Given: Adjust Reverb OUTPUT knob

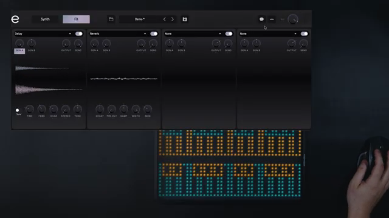Looking at the screenshot, I should [x=141, y=44].
